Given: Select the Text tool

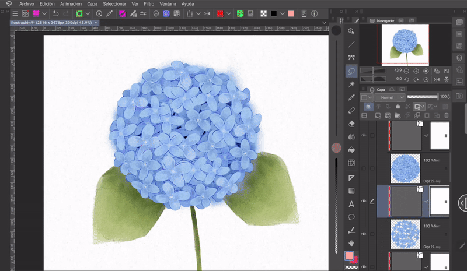Looking at the screenshot, I should pyautogui.click(x=351, y=203).
